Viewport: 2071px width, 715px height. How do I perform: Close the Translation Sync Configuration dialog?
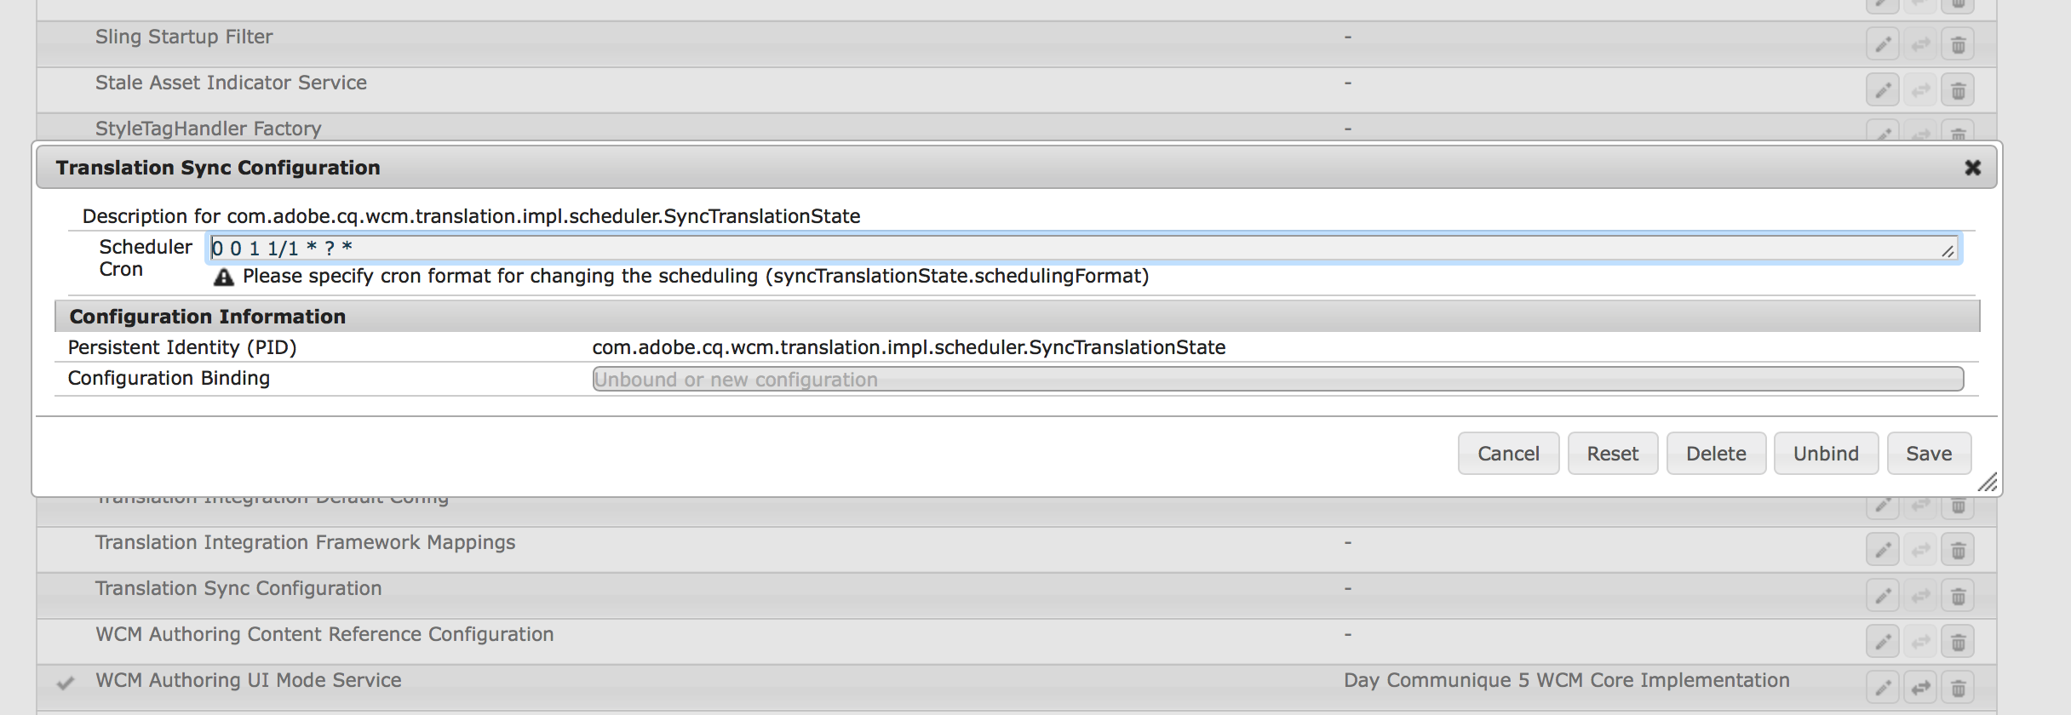tap(1972, 168)
